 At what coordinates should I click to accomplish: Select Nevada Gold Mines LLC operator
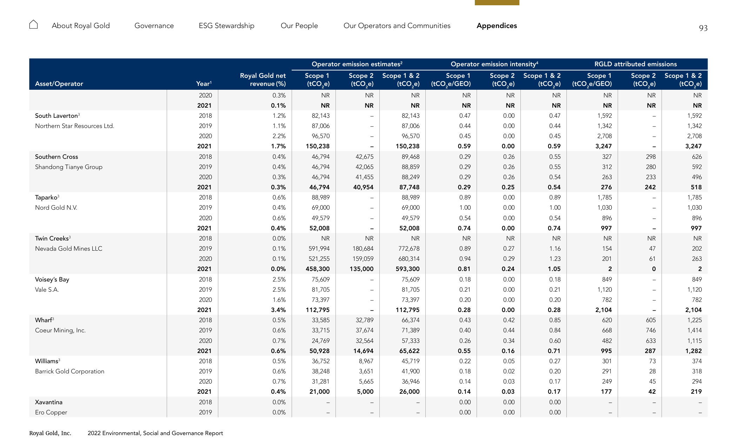[68, 249]
